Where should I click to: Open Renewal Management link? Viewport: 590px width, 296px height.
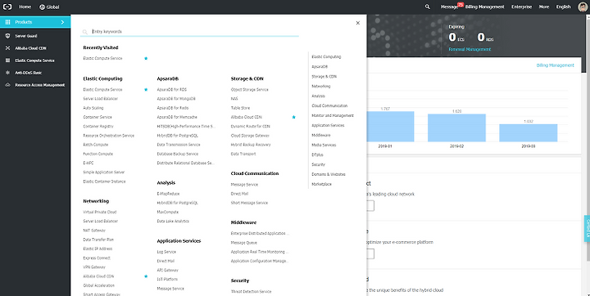click(470, 49)
